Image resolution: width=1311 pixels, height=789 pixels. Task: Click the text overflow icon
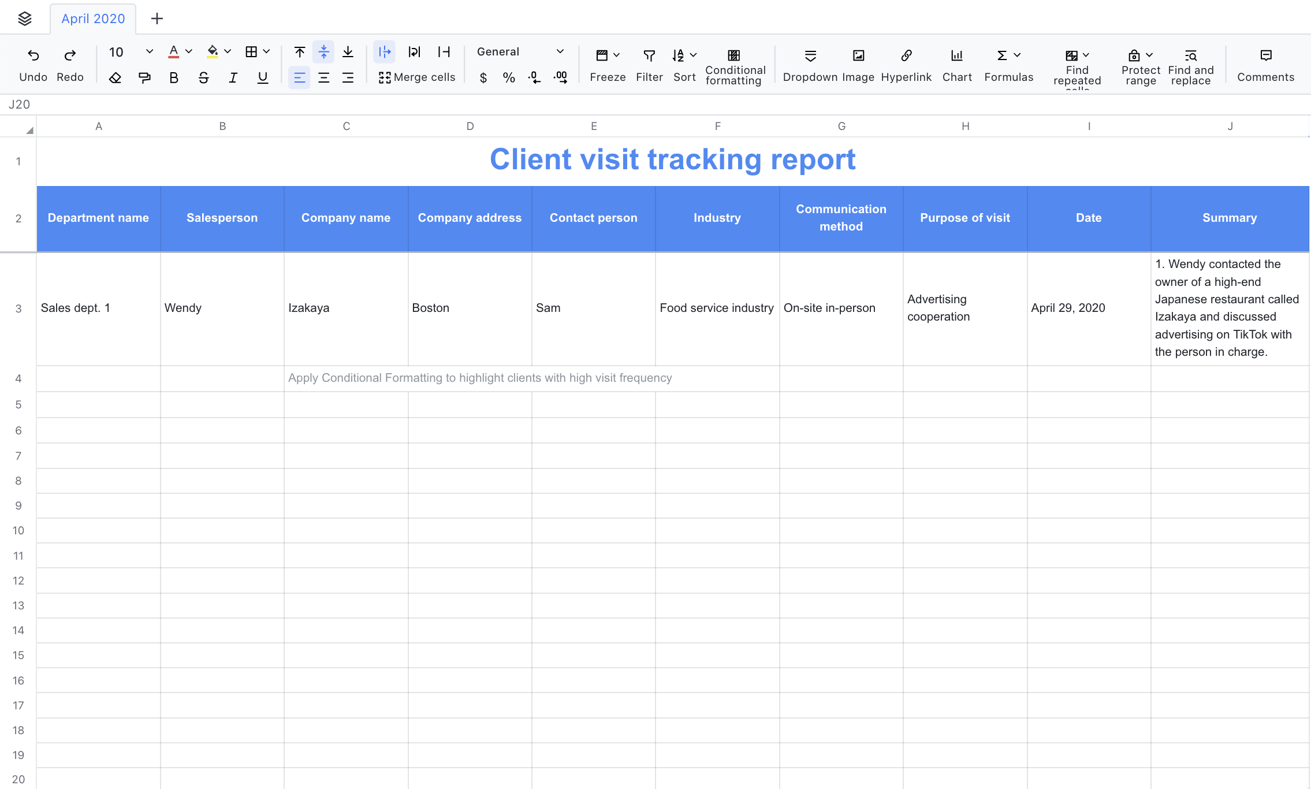(385, 52)
